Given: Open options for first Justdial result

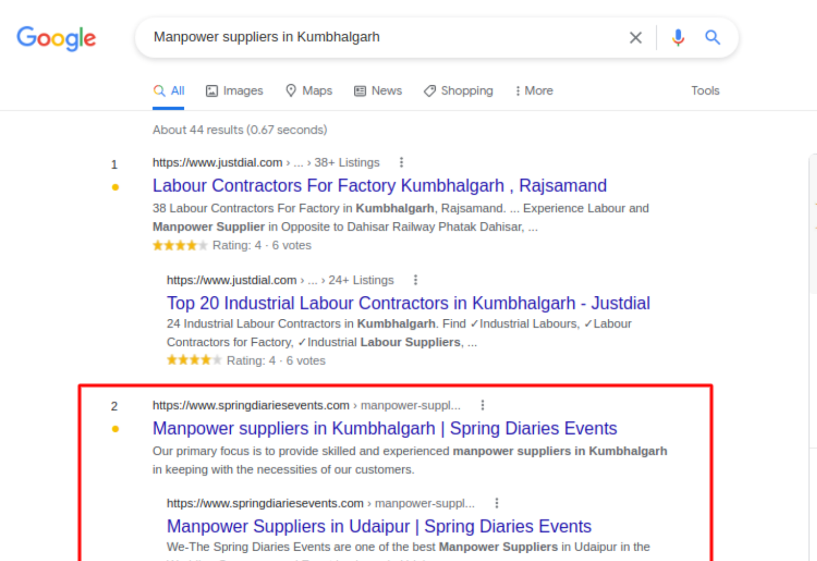Looking at the screenshot, I should (401, 162).
